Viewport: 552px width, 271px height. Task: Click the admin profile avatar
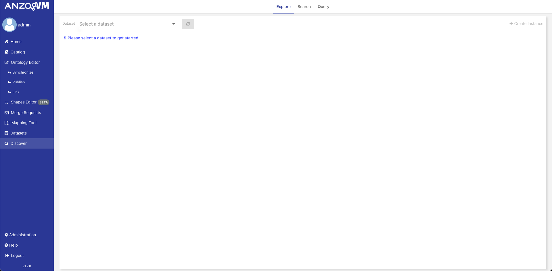pyautogui.click(x=9, y=24)
